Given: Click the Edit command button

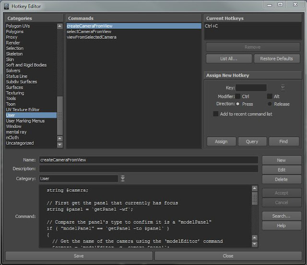Looking at the screenshot, I should pos(282,170).
